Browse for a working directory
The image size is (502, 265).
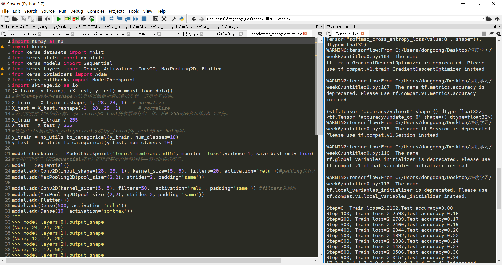[489, 19]
